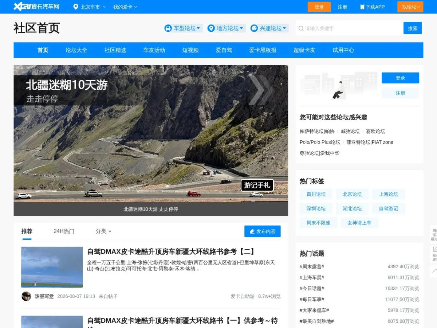The width and height of the screenshot is (437, 328).
Task: Click the 下载APP phone icon
Action: point(362,7)
